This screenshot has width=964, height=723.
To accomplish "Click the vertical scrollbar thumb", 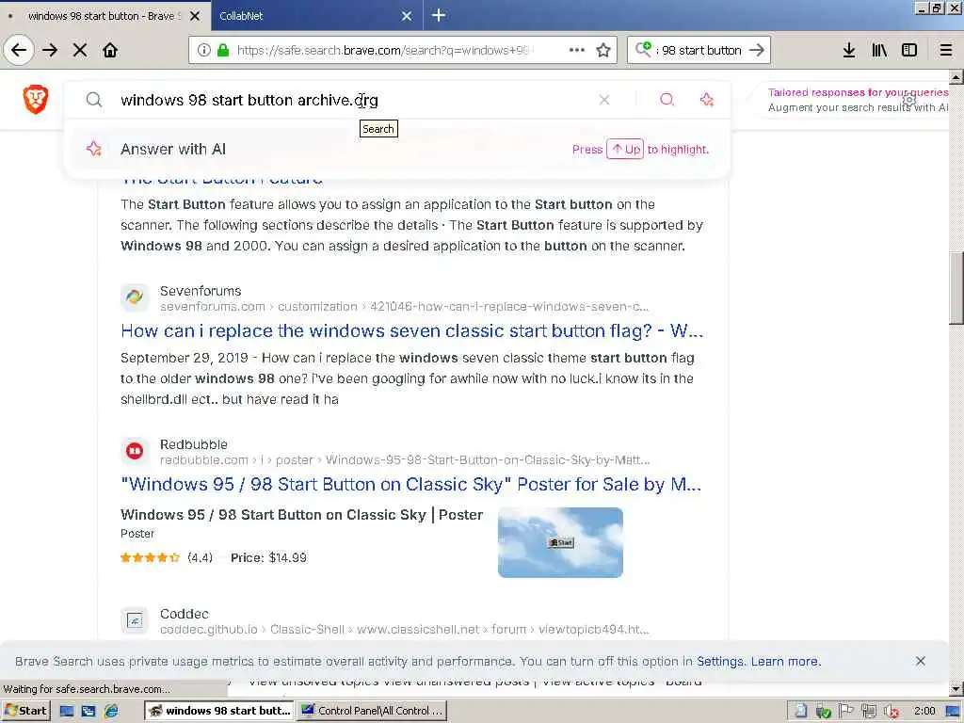I will click(956, 288).
